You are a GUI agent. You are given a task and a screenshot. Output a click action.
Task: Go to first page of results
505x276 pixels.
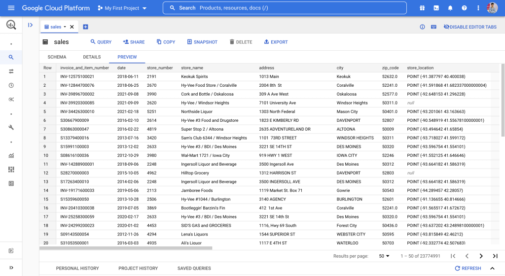[x=453, y=256]
